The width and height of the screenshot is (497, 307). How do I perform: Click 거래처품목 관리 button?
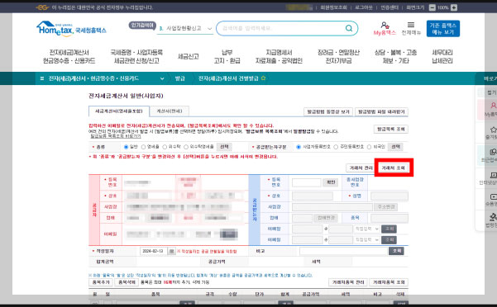(347, 282)
